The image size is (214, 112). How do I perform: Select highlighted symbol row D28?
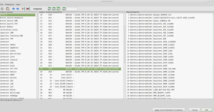point(80,69)
